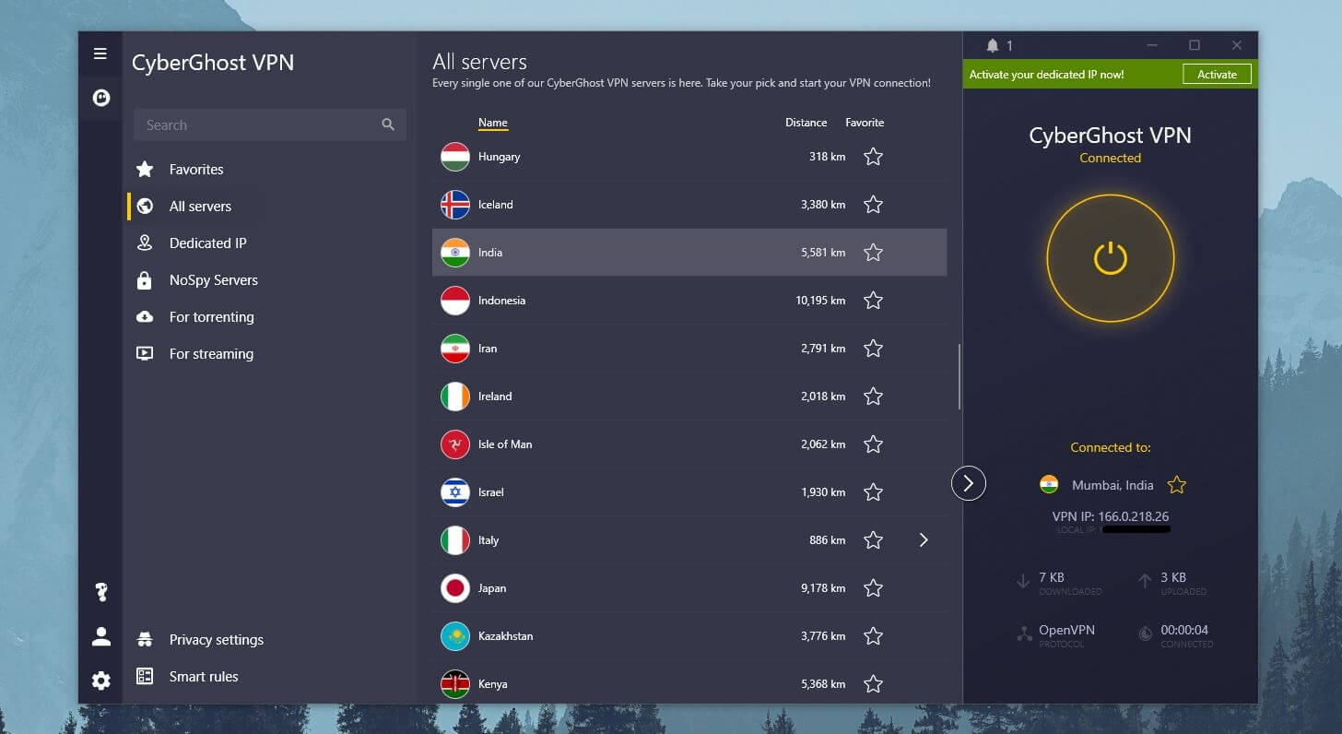Favorite India with its star
This screenshot has width=1342, height=734.
pos(873,253)
